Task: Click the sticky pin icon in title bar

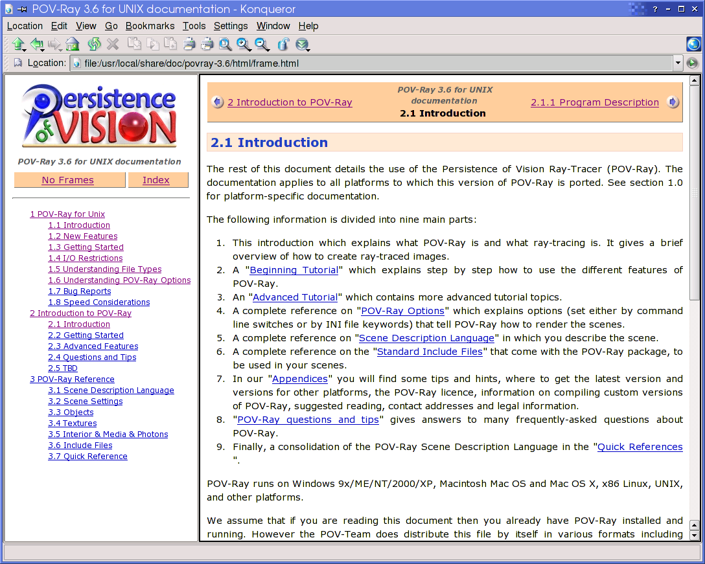Action: tap(22, 9)
